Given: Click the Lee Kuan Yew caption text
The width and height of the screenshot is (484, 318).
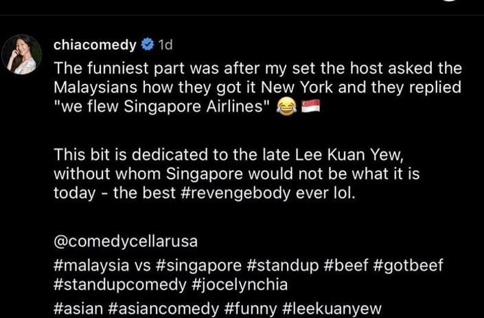Looking at the screenshot, I should coord(349,155).
